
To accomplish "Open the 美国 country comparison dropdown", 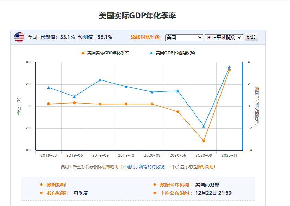I will [184, 37].
